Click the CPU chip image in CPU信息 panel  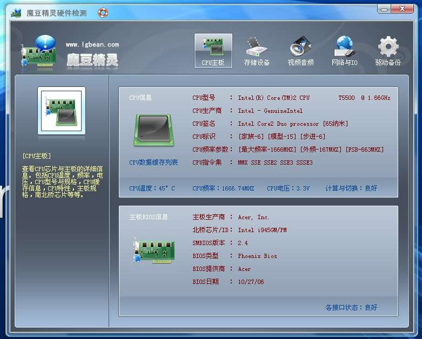click(x=154, y=130)
